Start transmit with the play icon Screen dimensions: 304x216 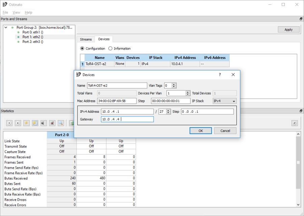[x=9, y=123]
